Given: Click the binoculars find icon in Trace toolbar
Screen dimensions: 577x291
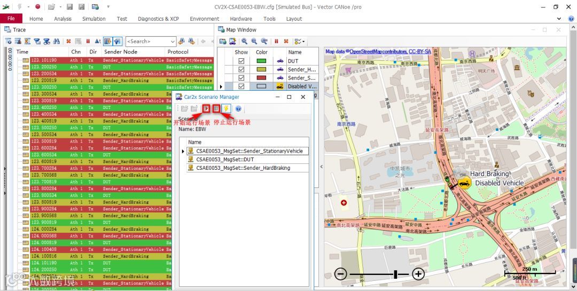Looking at the screenshot, I should [56, 41].
